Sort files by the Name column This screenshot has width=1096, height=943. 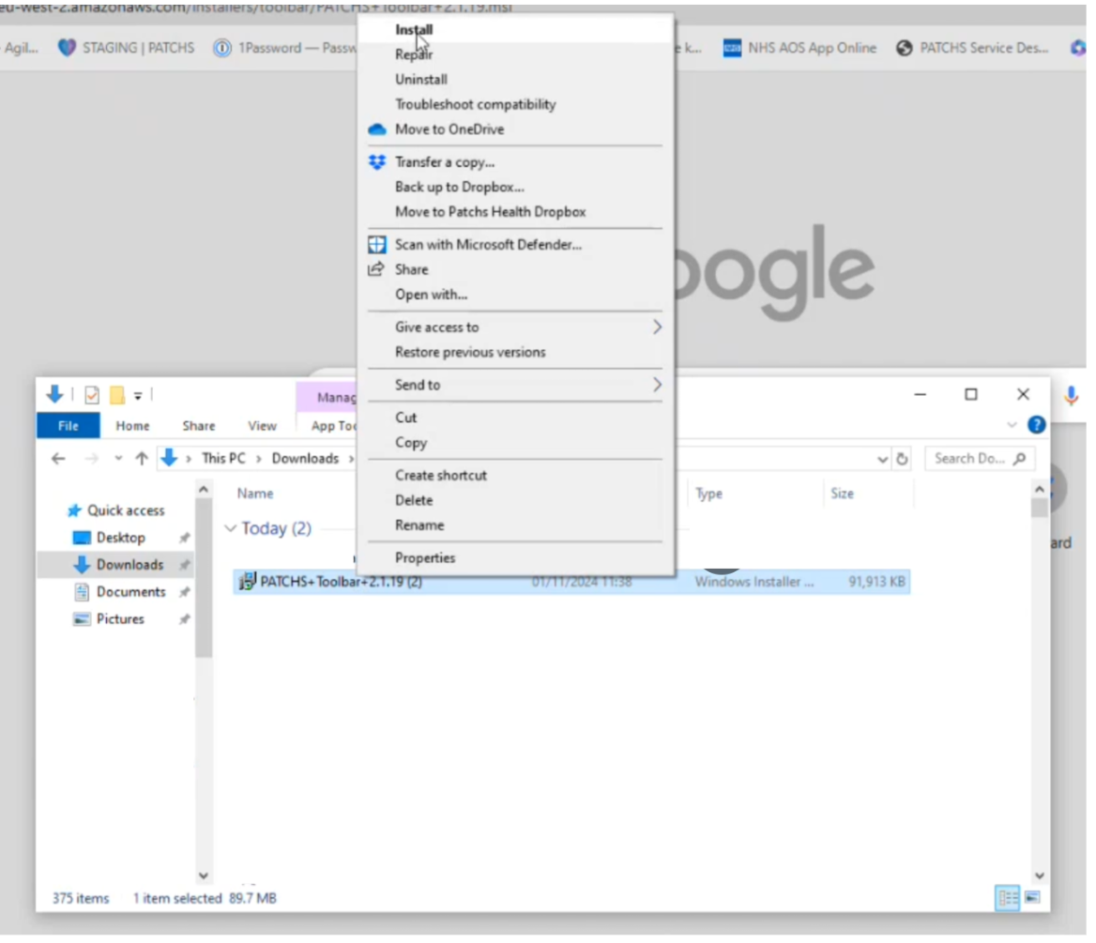(254, 494)
